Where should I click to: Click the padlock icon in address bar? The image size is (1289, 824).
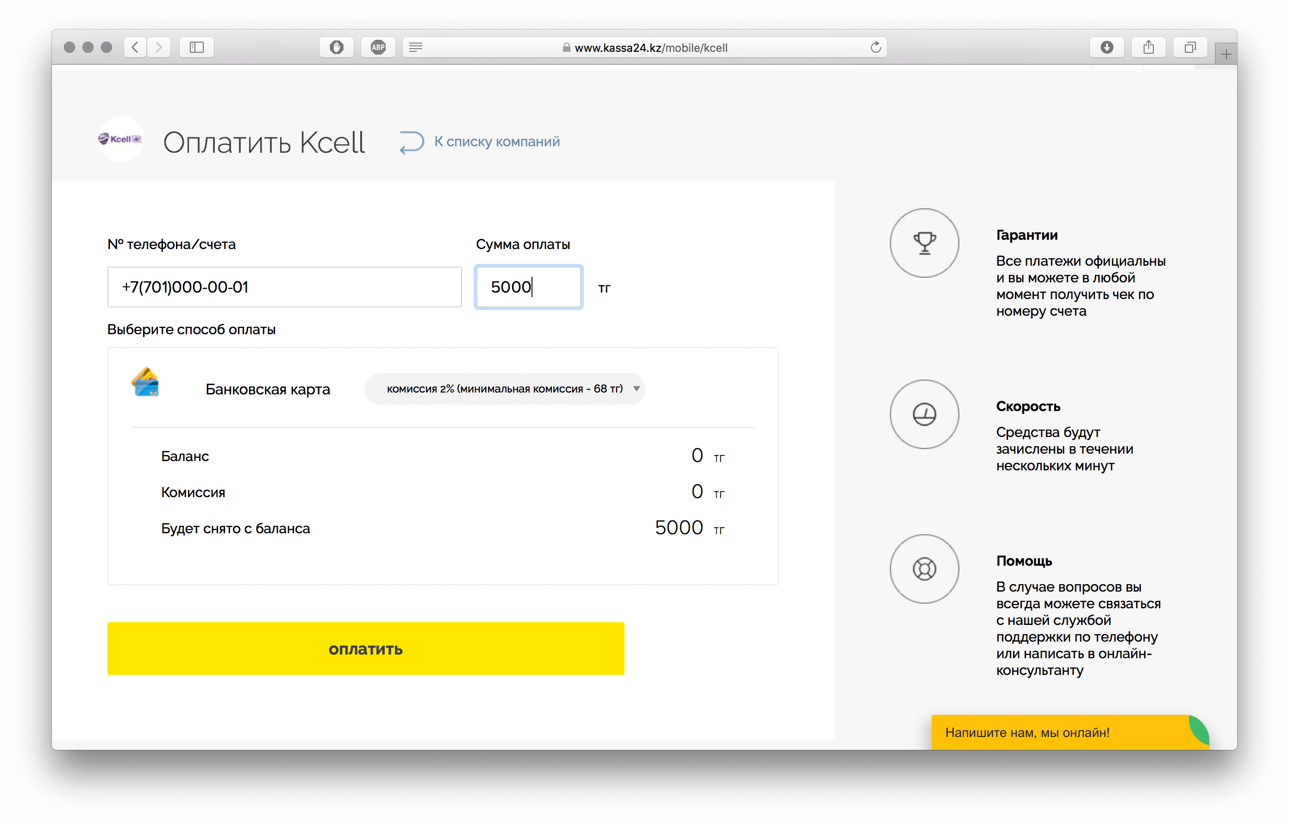tap(566, 48)
